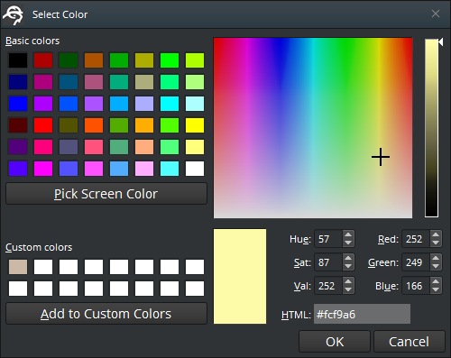The height and width of the screenshot is (358, 451).
Task: Click the pale yellow current color preview
Action: (240, 277)
